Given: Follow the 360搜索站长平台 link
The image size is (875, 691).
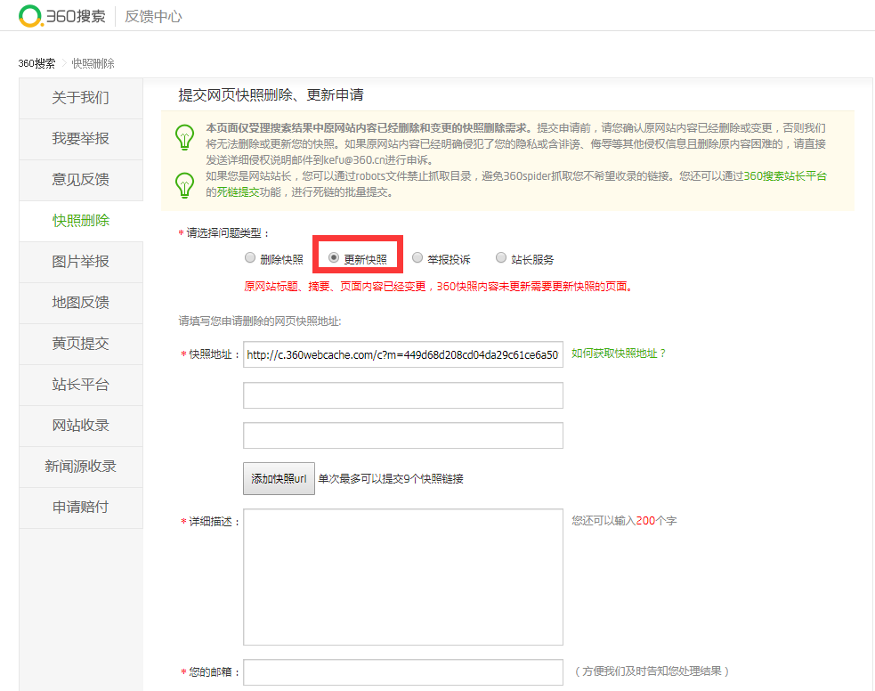Looking at the screenshot, I should tap(785, 176).
